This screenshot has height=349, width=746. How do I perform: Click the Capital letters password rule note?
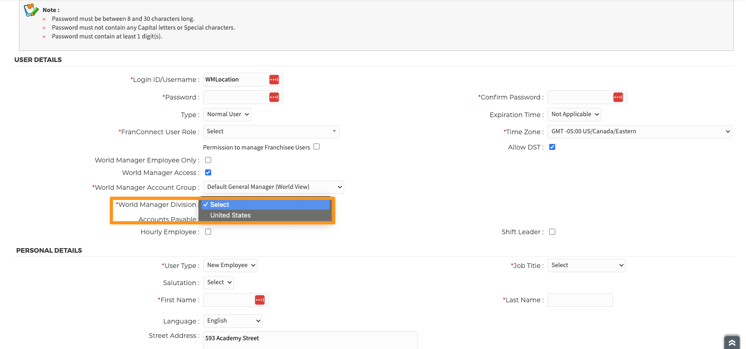[144, 28]
